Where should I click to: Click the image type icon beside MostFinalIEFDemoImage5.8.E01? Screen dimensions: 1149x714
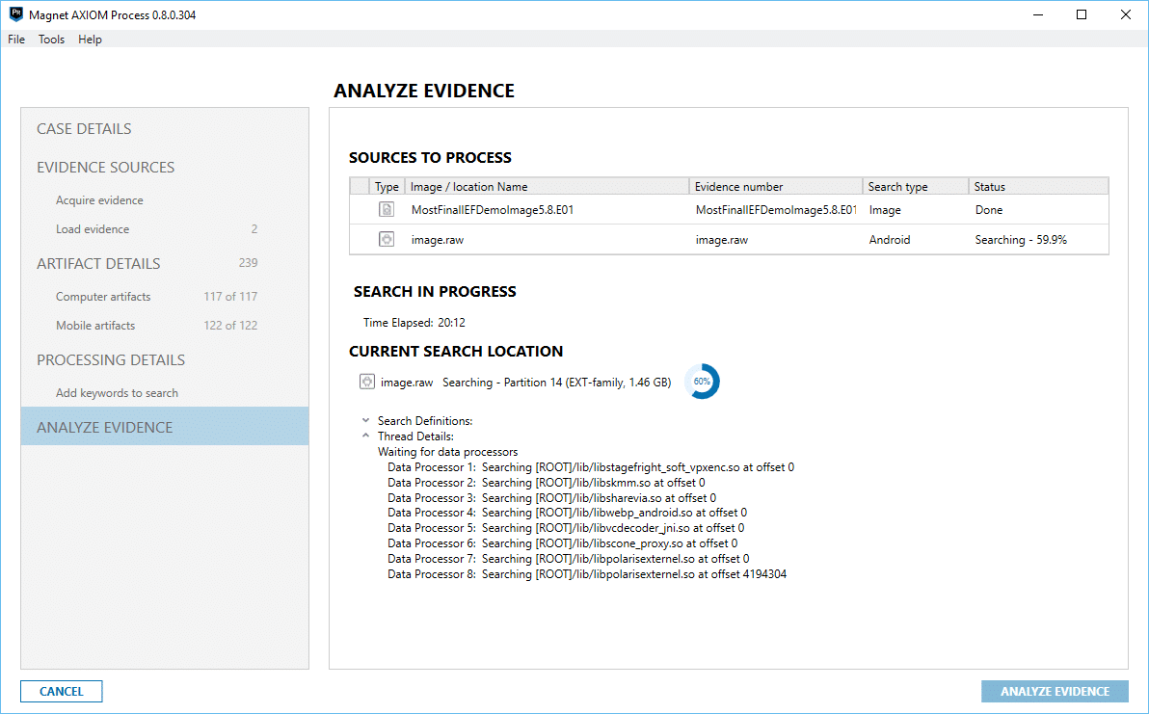click(x=387, y=209)
